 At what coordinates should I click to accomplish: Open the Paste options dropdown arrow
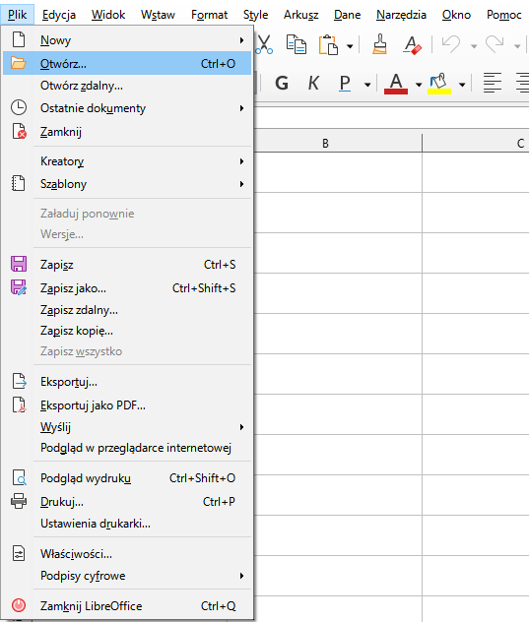[350, 46]
